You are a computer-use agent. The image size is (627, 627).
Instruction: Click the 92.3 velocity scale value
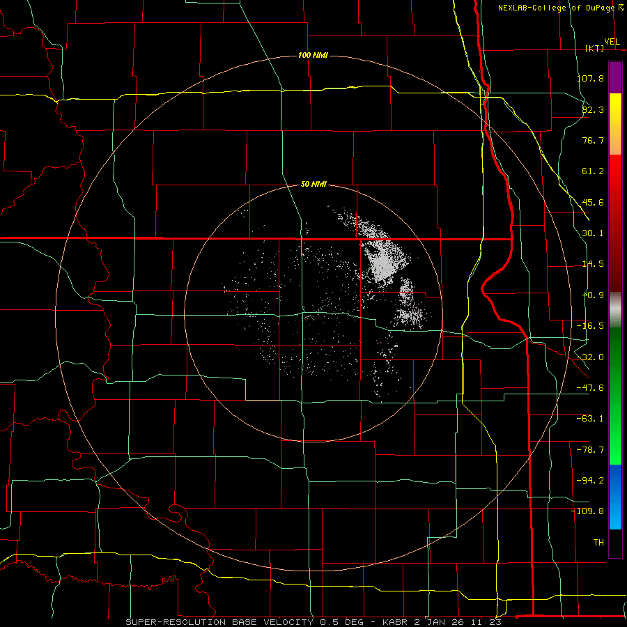[x=593, y=109]
